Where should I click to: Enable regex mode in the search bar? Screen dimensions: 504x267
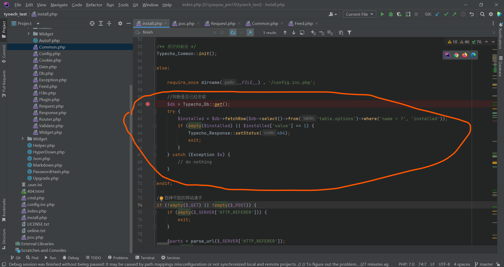tap(250, 32)
